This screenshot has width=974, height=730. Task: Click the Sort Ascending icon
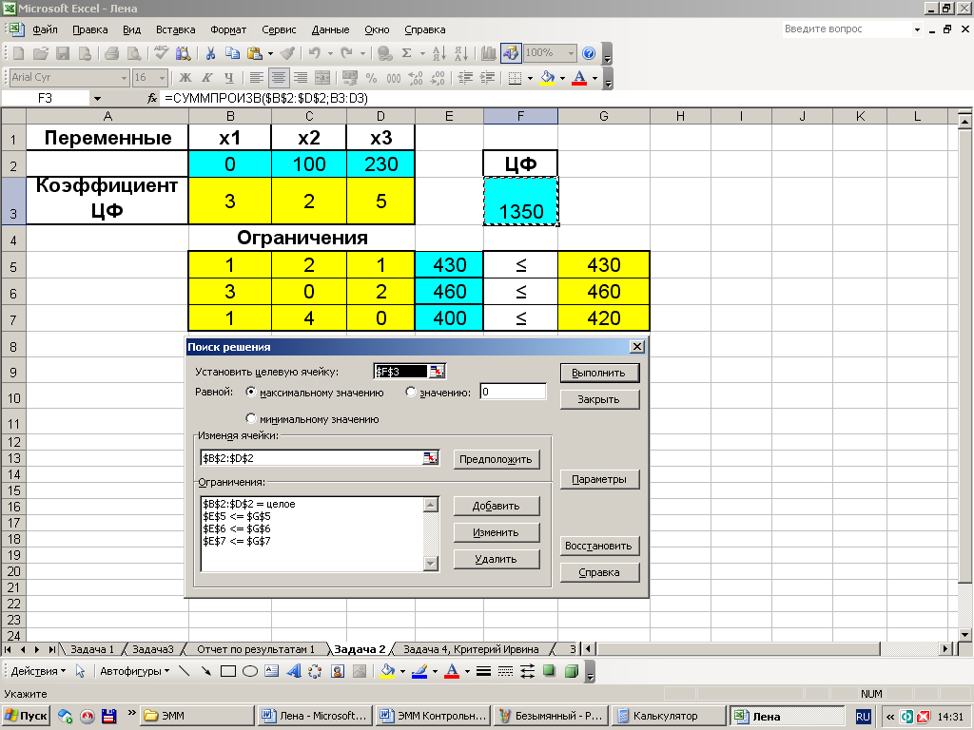pyautogui.click(x=438, y=53)
